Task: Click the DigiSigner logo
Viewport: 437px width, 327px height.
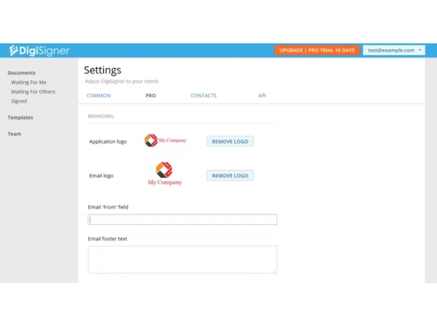Action: click(39, 51)
